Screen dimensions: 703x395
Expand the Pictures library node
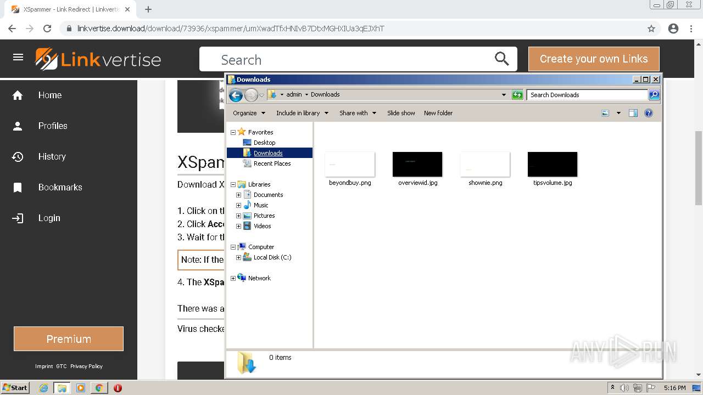238,216
